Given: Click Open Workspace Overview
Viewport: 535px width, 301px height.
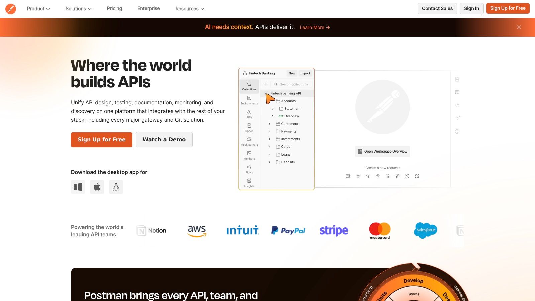Looking at the screenshot, I should [x=383, y=152].
